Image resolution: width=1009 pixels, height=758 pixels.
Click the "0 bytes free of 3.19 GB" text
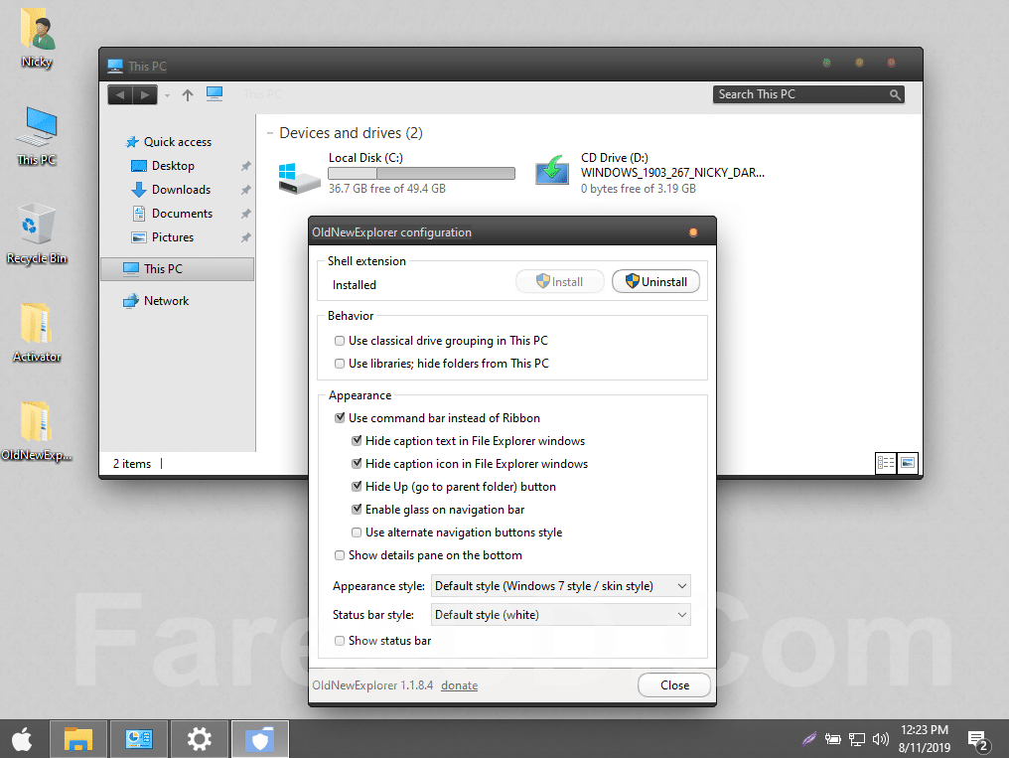pos(639,189)
